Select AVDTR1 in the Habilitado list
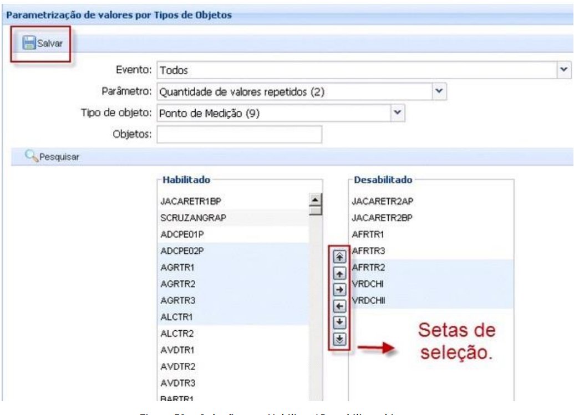This screenshot has width=574, height=415. (x=172, y=351)
